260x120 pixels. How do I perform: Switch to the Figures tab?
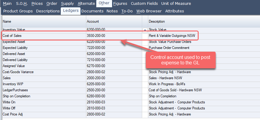point(120,3)
